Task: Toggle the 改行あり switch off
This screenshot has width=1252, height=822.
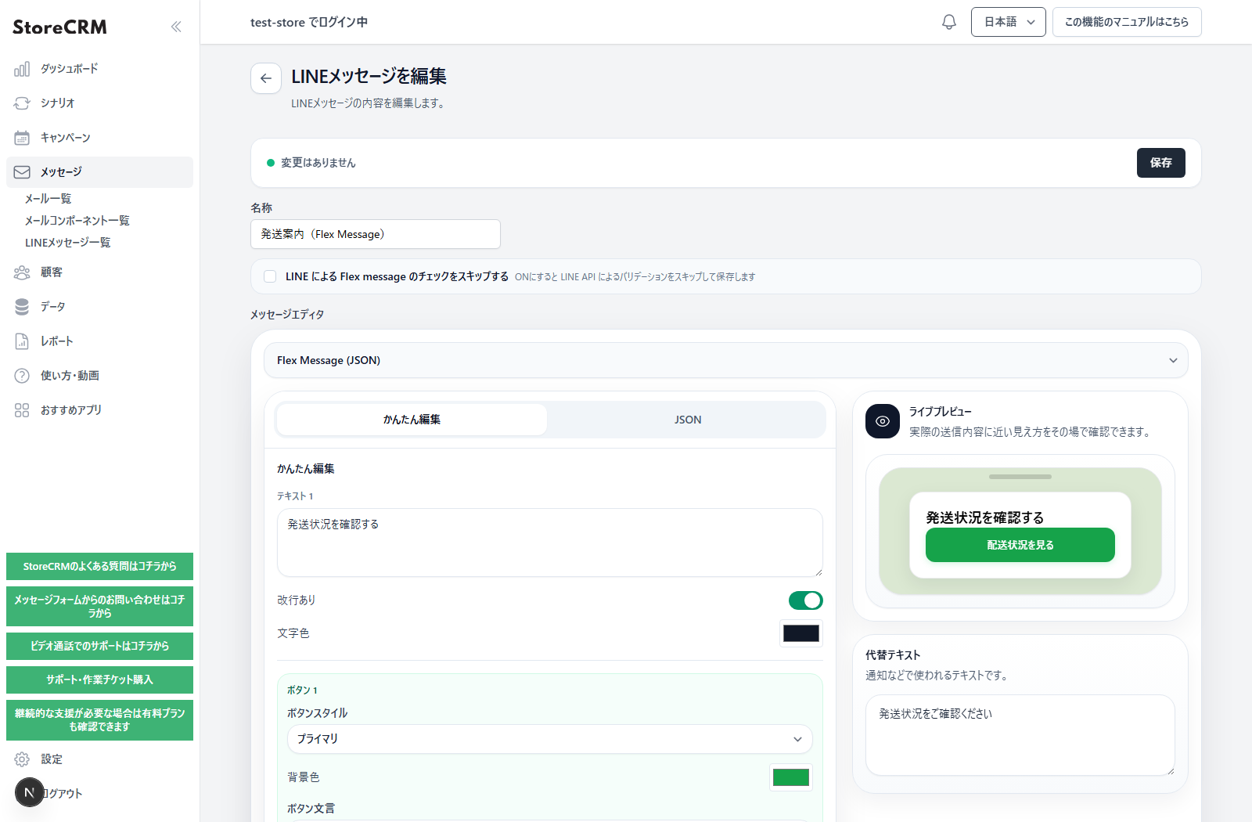Action: pos(806,600)
